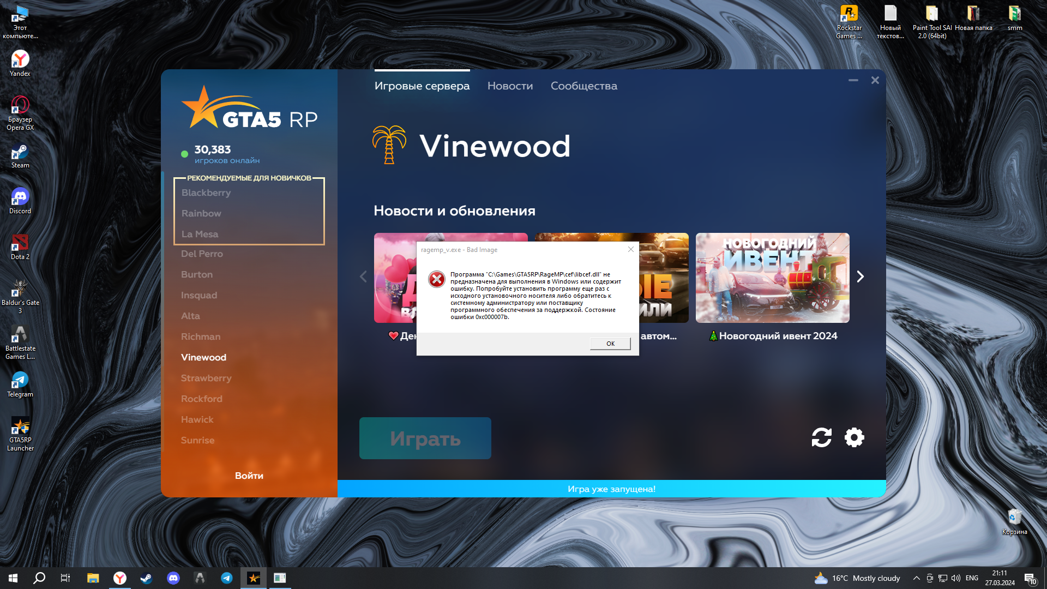Minimize the GTA5RP launcher window
The height and width of the screenshot is (589, 1047).
[853, 80]
